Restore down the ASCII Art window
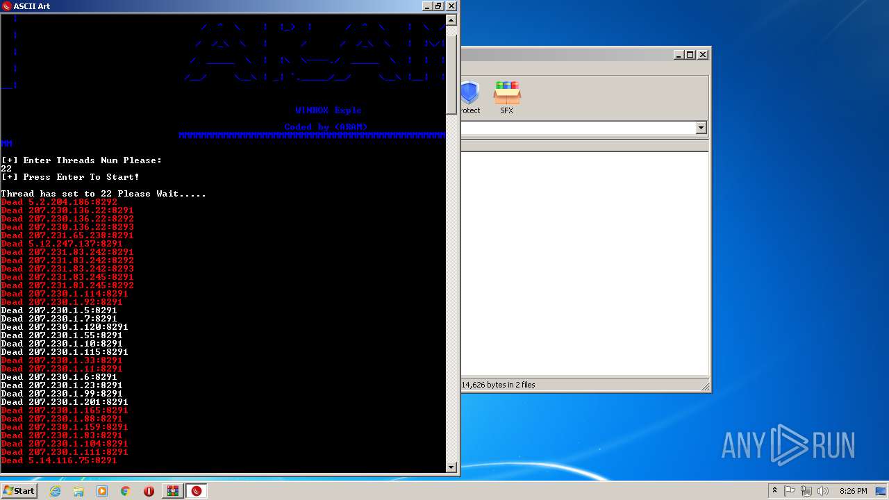 click(438, 6)
